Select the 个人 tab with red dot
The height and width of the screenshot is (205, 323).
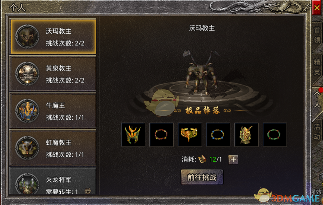pos(317,100)
